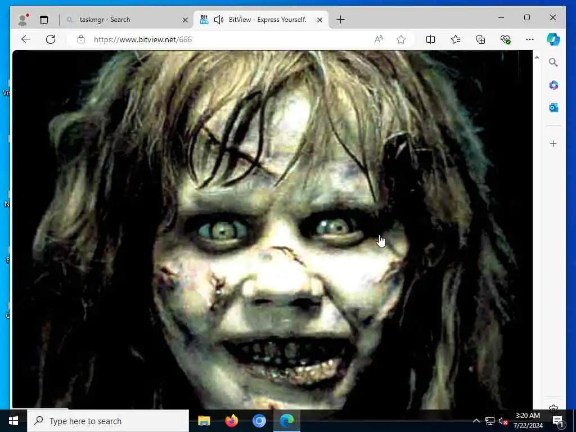Open the volume tray icon
The image size is (576, 432).
(x=502, y=421)
